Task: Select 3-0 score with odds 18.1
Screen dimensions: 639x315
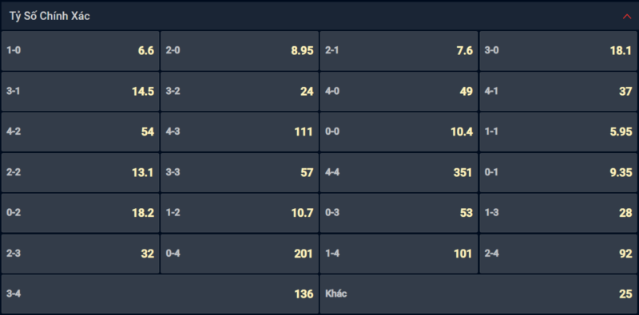Action: pyautogui.click(x=558, y=51)
